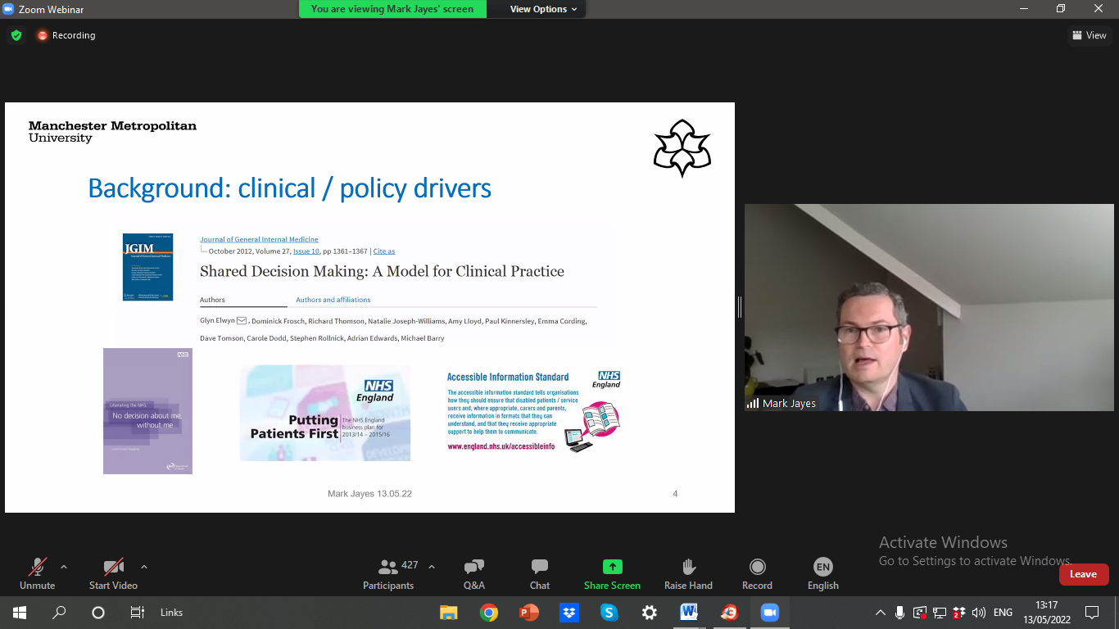Expand audio options arrow beside Unmute
This screenshot has height=629, width=1119.
coord(64,567)
